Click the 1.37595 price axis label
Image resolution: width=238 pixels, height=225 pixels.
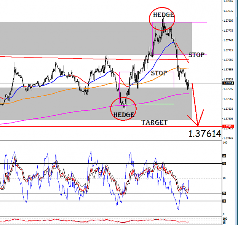(228, 89)
